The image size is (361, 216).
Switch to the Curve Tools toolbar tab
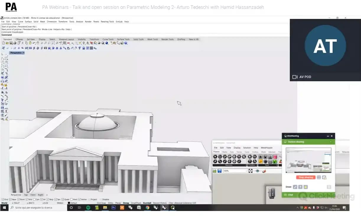(x=108, y=39)
